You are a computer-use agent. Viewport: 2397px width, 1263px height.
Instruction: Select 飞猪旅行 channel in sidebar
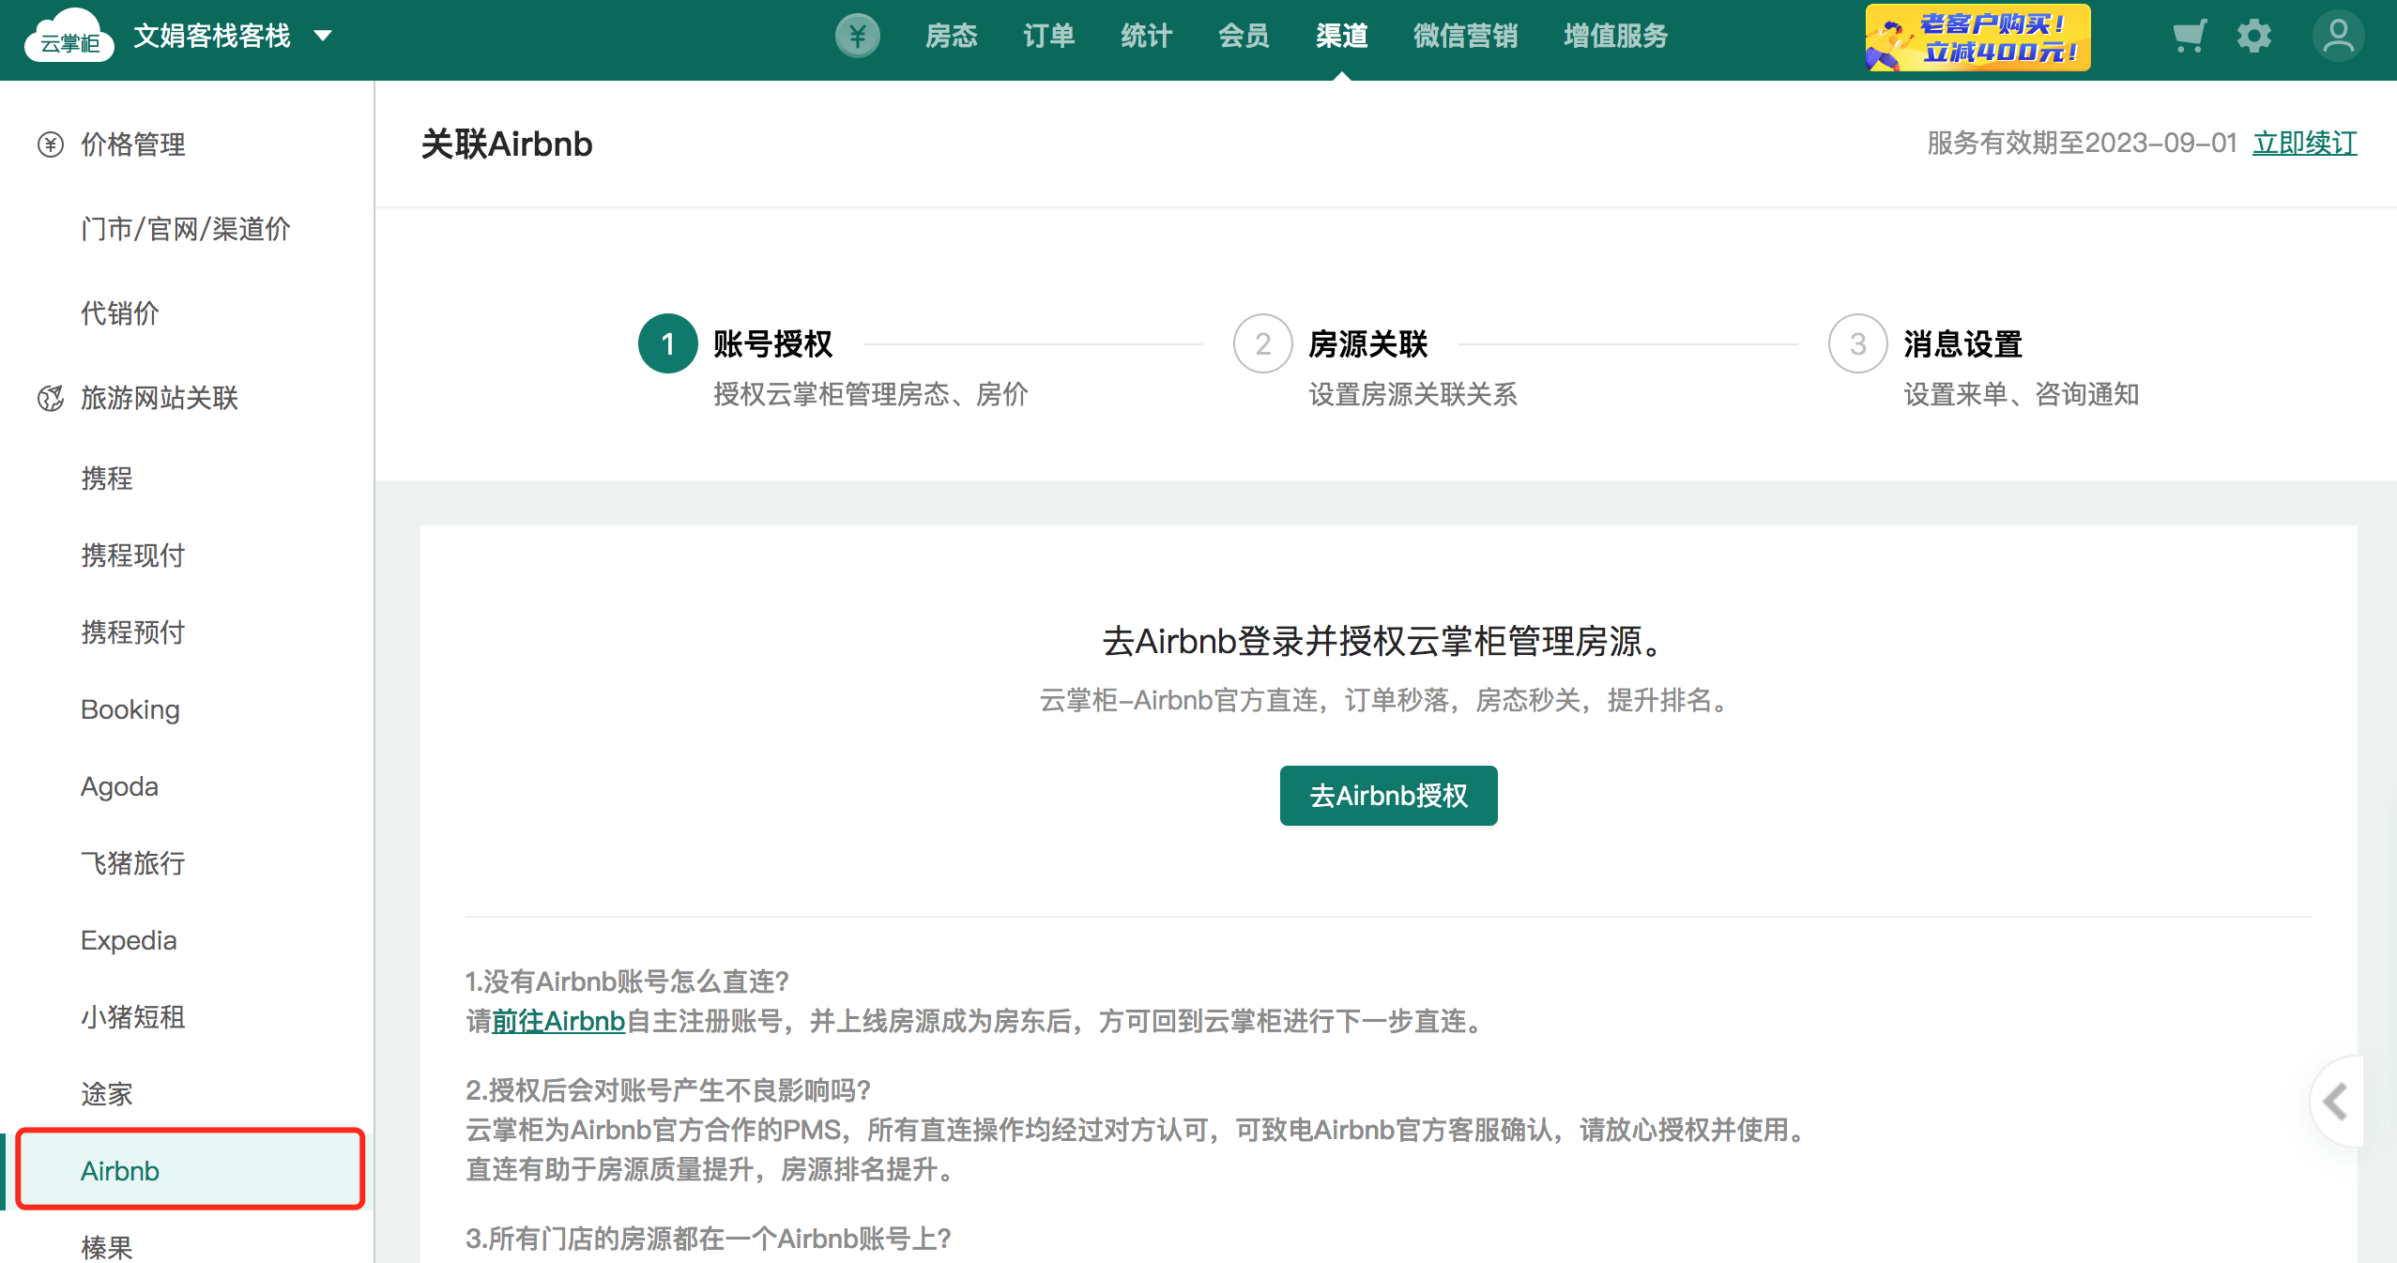pyautogui.click(x=132, y=863)
